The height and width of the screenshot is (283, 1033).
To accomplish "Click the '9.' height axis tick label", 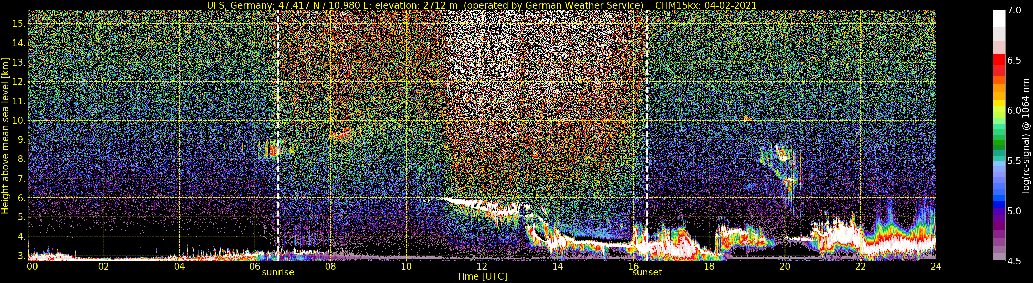I will coord(21,140).
